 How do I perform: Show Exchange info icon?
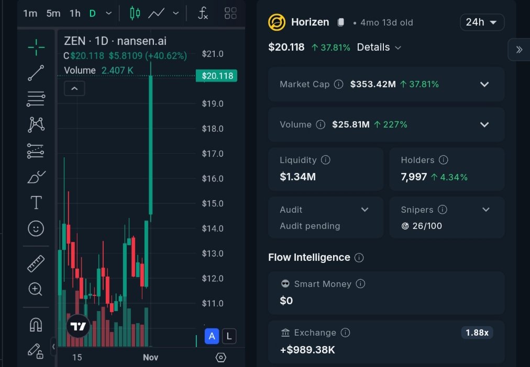tap(346, 332)
